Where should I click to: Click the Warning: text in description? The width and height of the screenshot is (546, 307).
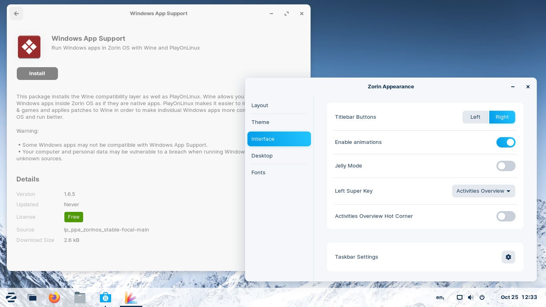tap(28, 131)
